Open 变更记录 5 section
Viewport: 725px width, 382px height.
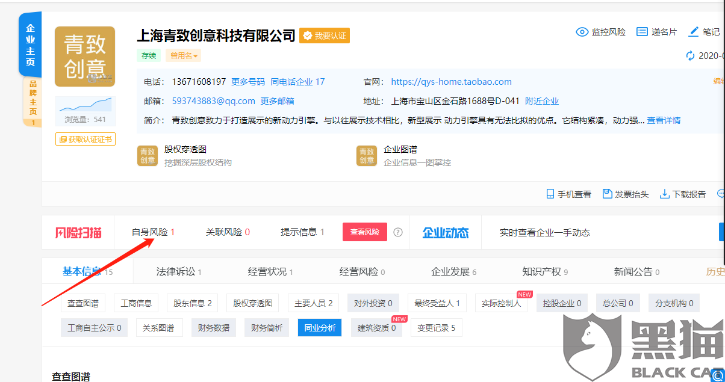[x=437, y=328]
